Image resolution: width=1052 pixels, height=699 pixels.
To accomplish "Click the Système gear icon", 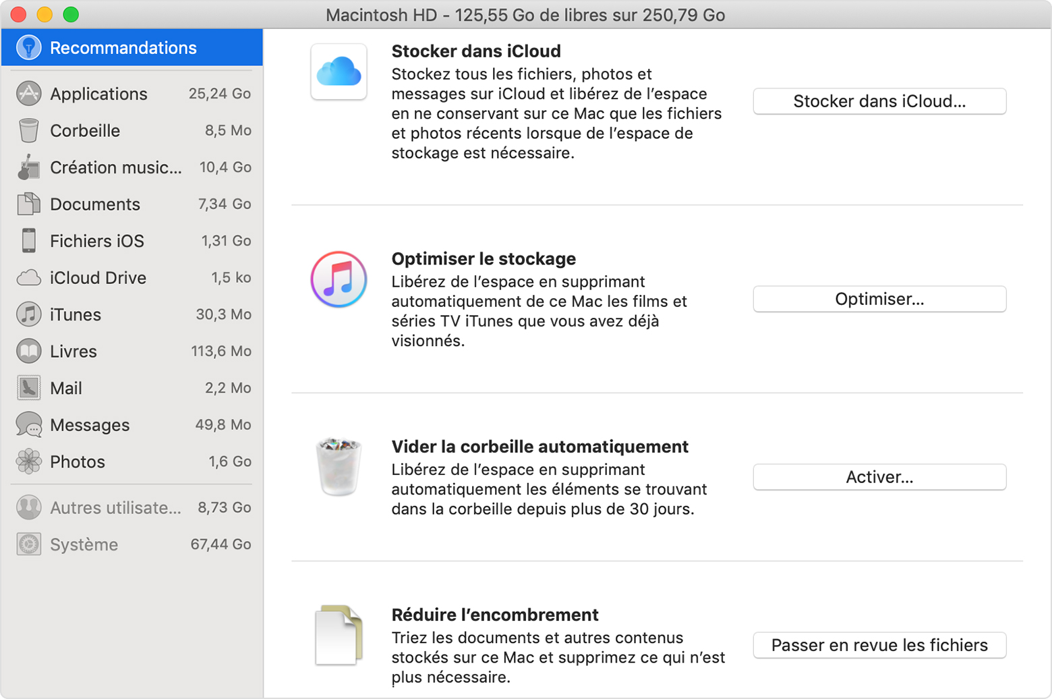I will click(x=28, y=544).
